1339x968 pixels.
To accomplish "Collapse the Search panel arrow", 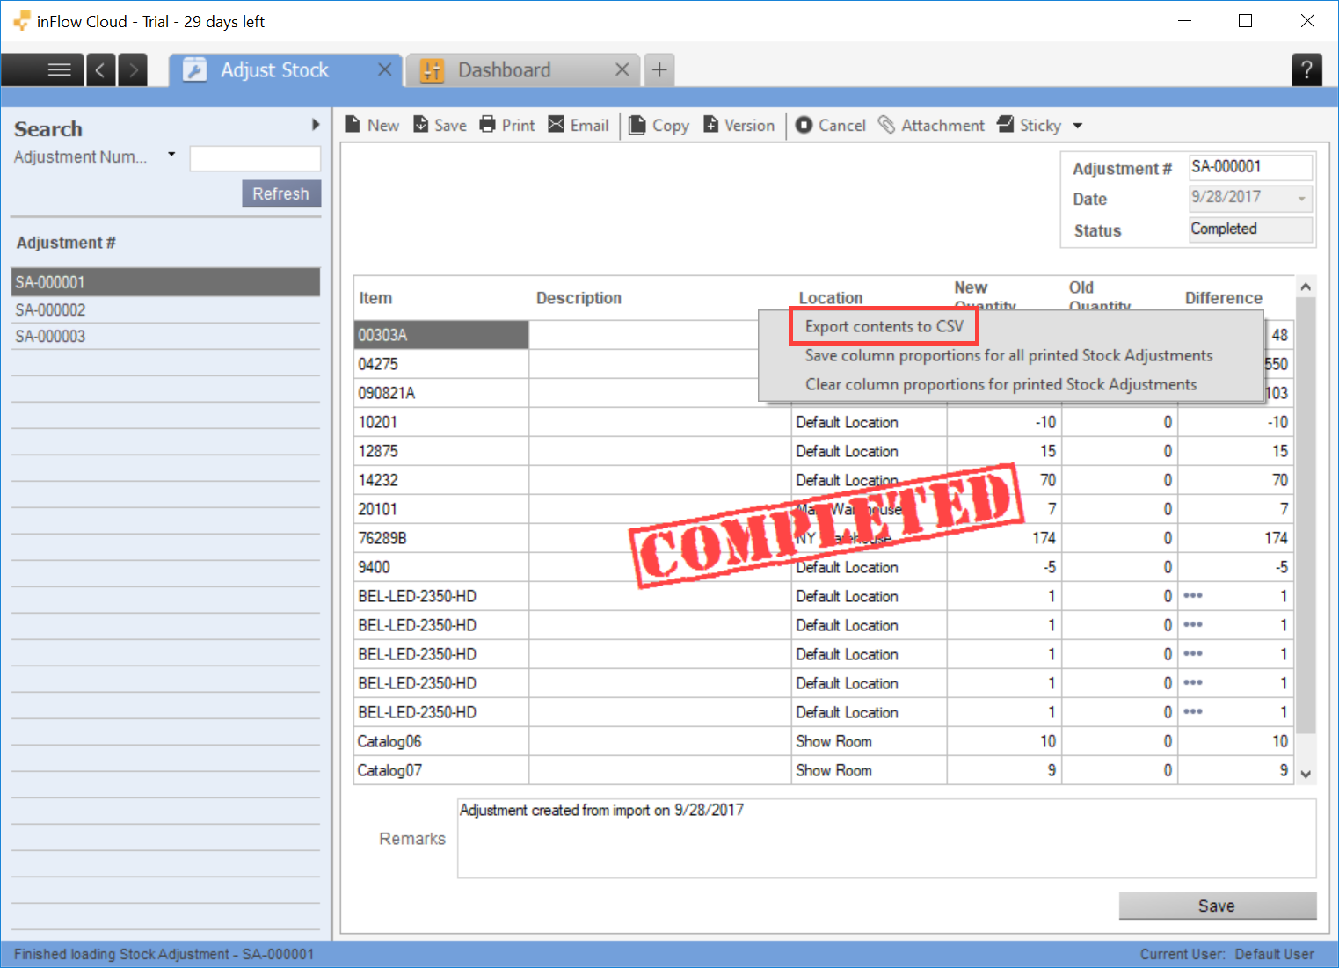I will pos(316,125).
